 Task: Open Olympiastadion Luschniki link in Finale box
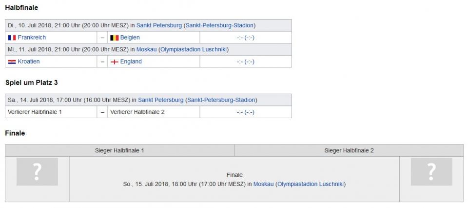tap(311, 184)
